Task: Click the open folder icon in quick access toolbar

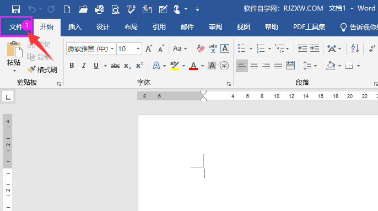Action: (x=83, y=9)
